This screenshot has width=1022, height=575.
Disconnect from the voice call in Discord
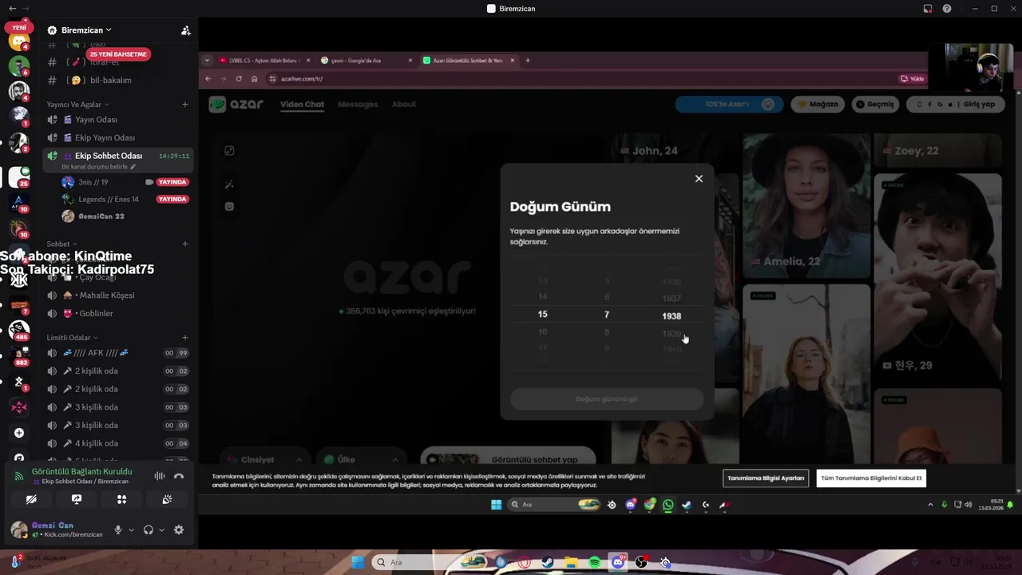point(179,476)
